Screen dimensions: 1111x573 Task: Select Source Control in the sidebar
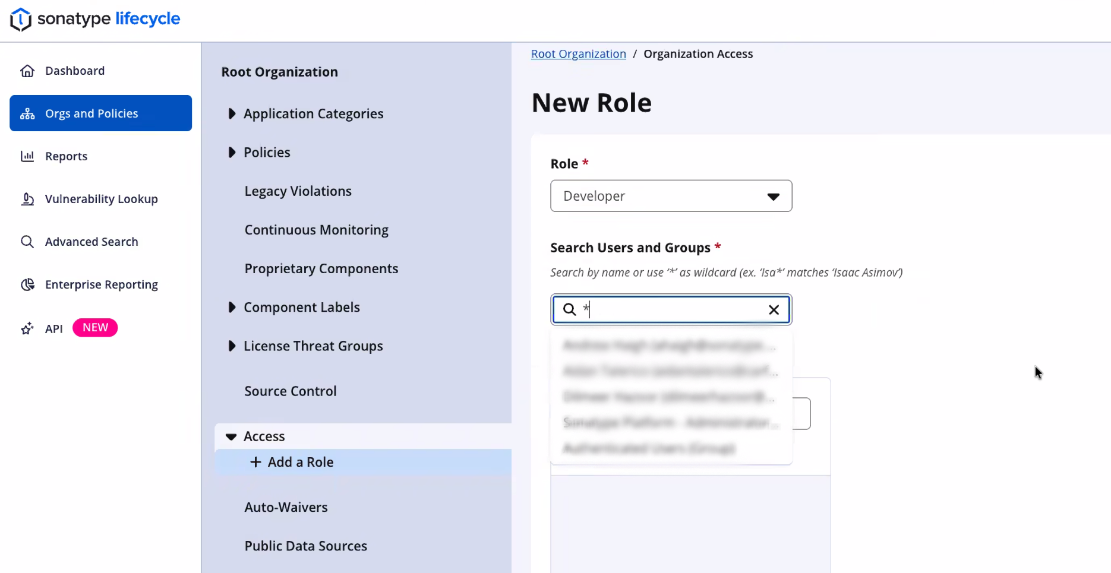coord(290,391)
